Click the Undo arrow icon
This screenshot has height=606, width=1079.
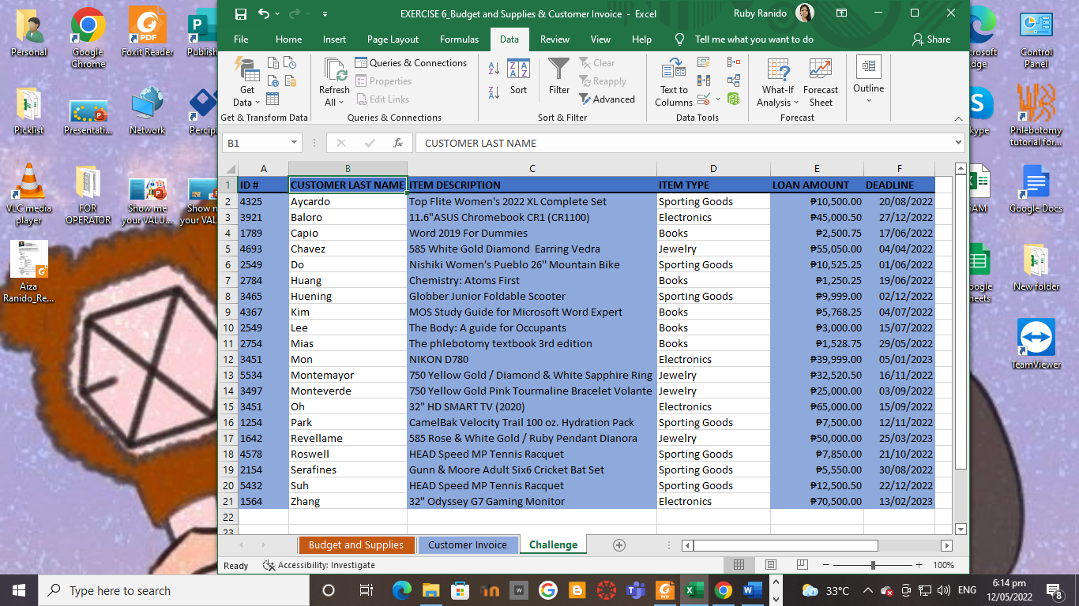point(264,14)
